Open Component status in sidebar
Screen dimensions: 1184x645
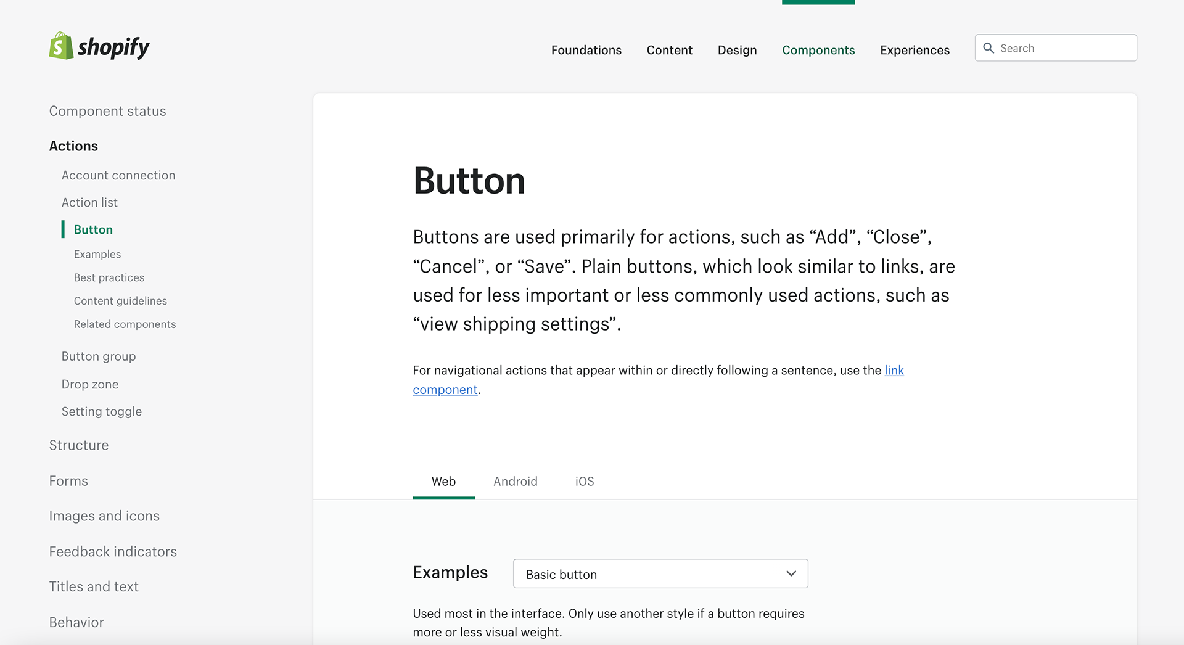coord(107,111)
